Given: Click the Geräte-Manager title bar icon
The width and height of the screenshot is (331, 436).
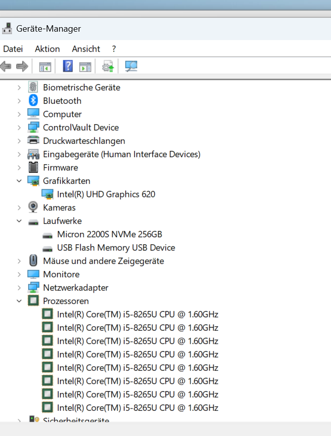Looking at the screenshot, I should pos(7,28).
